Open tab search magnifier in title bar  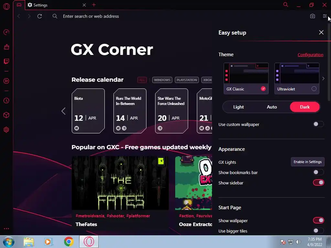pyautogui.click(x=286, y=5)
